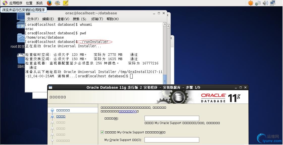283x145 pixels.
Task: Open the sticky notes panel icon
Action: (x=66, y=3)
